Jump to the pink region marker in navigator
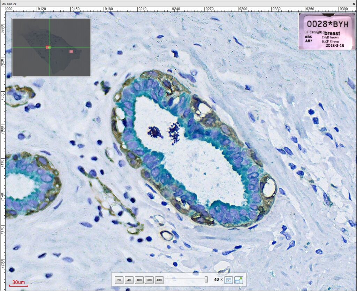Image resolution: width=357 pixels, height=291 pixels. pyautogui.click(x=71, y=52)
